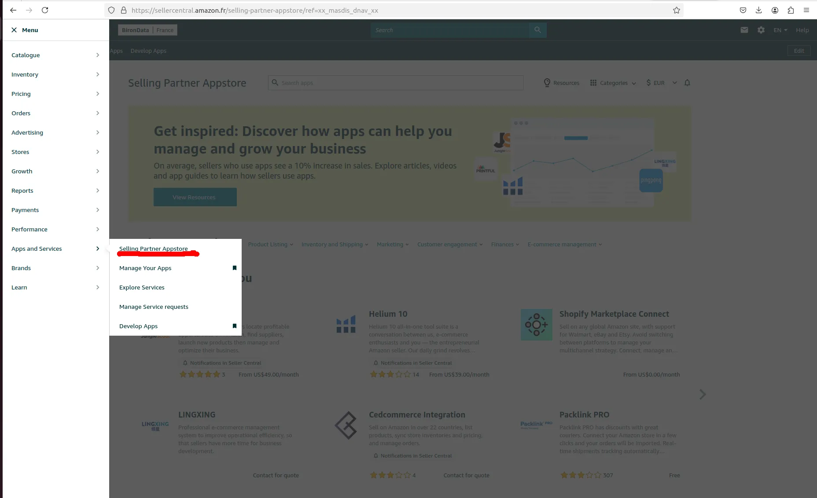The height and width of the screenshot is (498, 817).
Task: Expand the Catalogue menu section
Action: coord(55,55)
